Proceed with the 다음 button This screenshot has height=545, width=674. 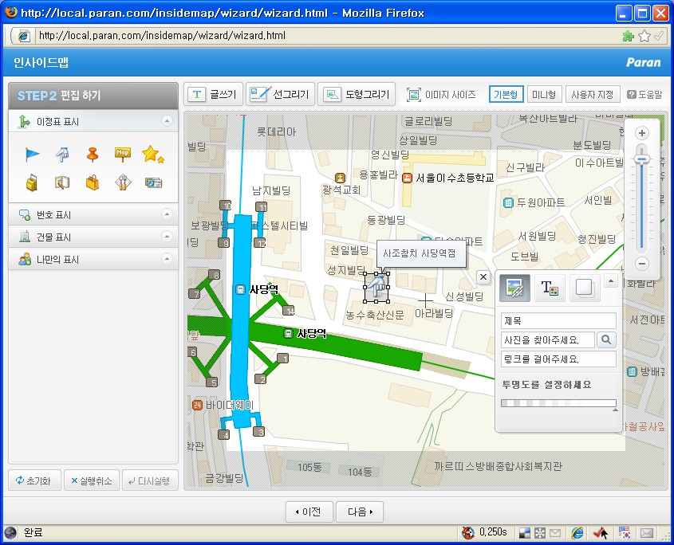pos(360,512)
